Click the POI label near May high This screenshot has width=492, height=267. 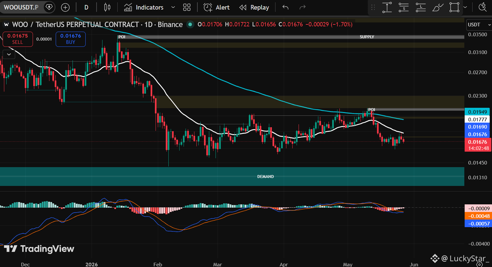(x=372, y=109)
